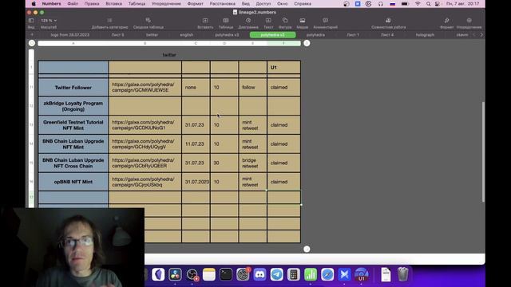Click the Text (Текст) toolbar icon
The height and width of the screenshot is (287, 511).
[268, 21]
